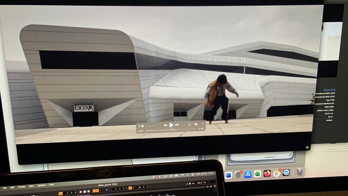Click the Ableton transport stop button
Screen dimensions: 348x196
85,192
